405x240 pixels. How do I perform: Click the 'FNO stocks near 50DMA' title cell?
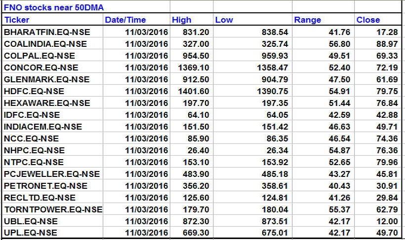pos(54,7)
